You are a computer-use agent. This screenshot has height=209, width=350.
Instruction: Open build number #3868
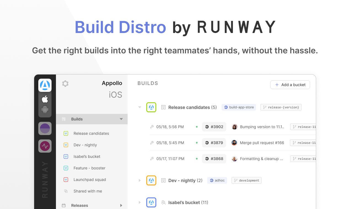pos(214,159)
